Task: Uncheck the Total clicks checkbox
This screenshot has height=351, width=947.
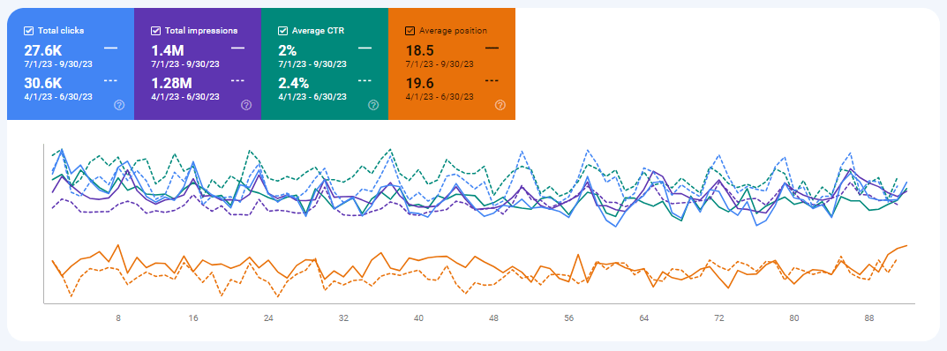Action: [x=28, y=30]
